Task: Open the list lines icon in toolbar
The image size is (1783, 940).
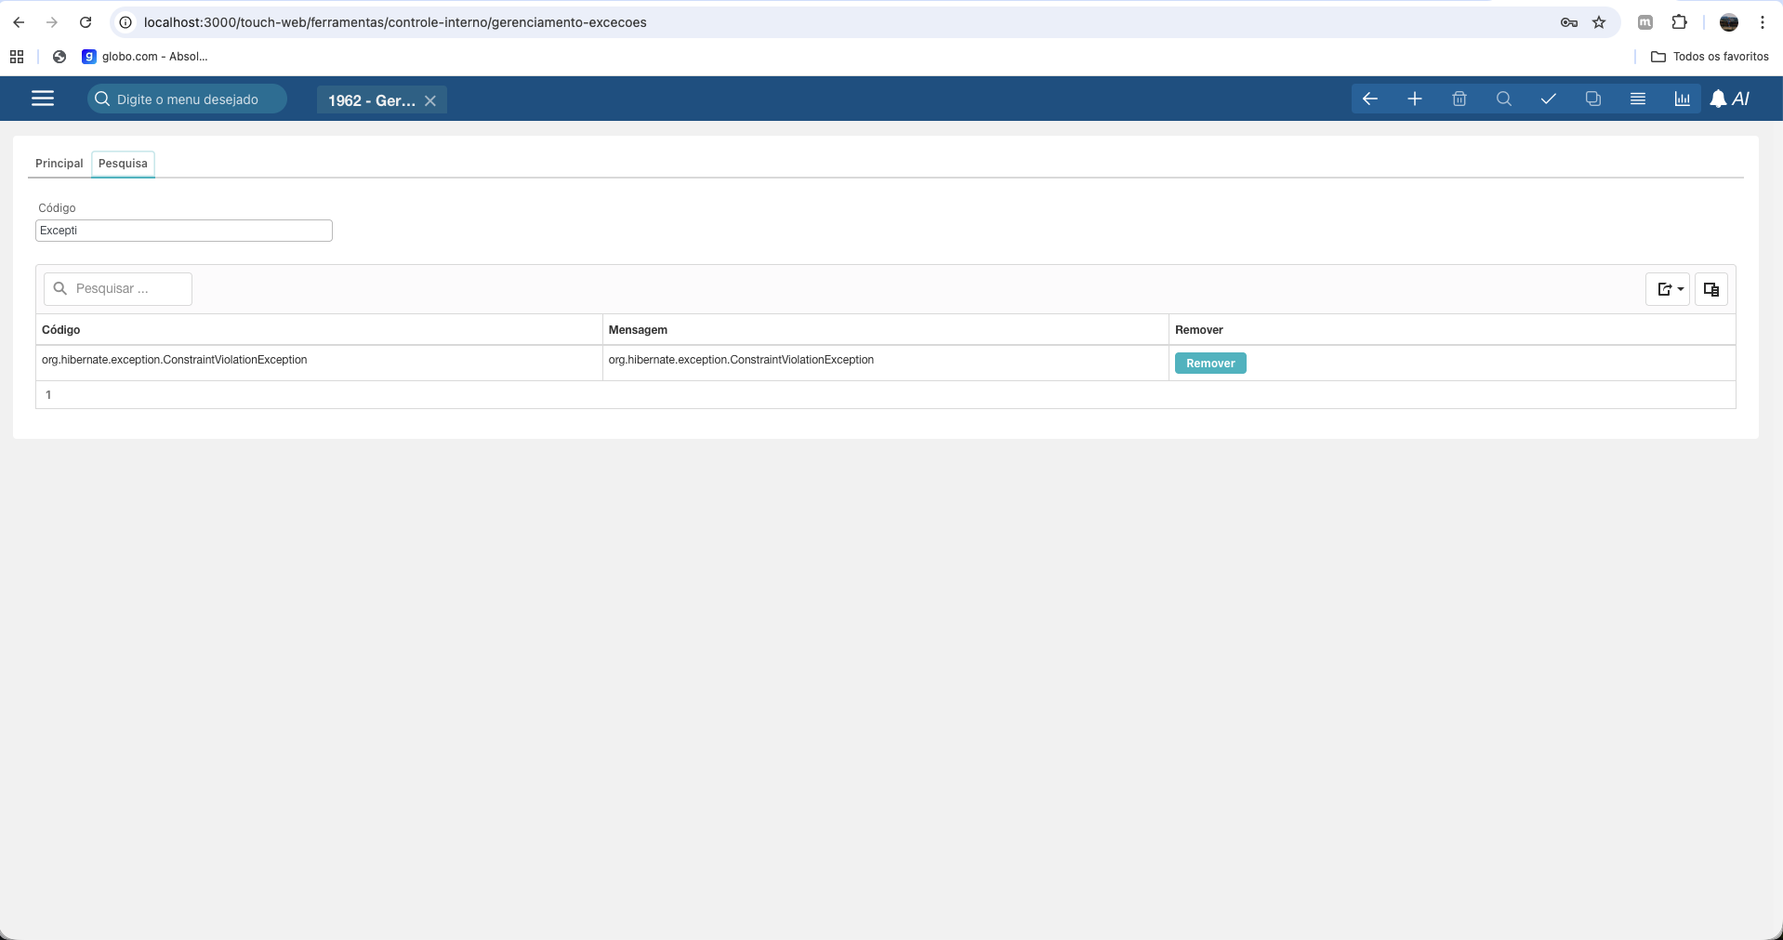Action: pos(1637,99)
